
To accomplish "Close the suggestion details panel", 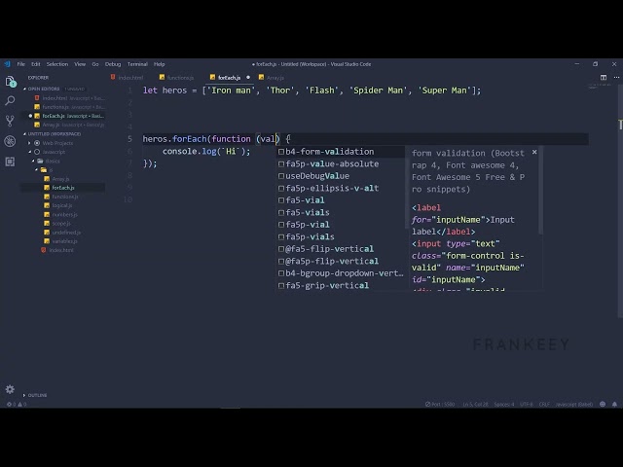I will click(534, 152).
